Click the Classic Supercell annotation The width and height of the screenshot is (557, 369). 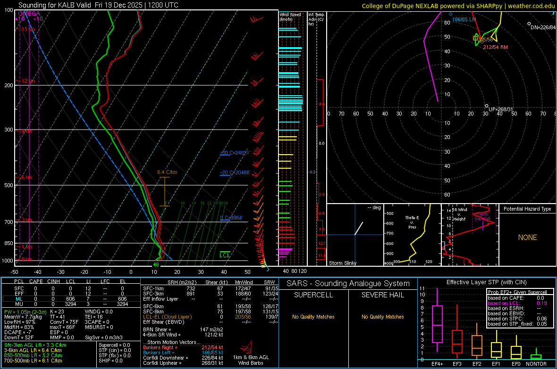[482, 216]
